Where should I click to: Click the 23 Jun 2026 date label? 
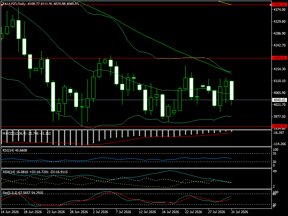(x=56, y=212)
